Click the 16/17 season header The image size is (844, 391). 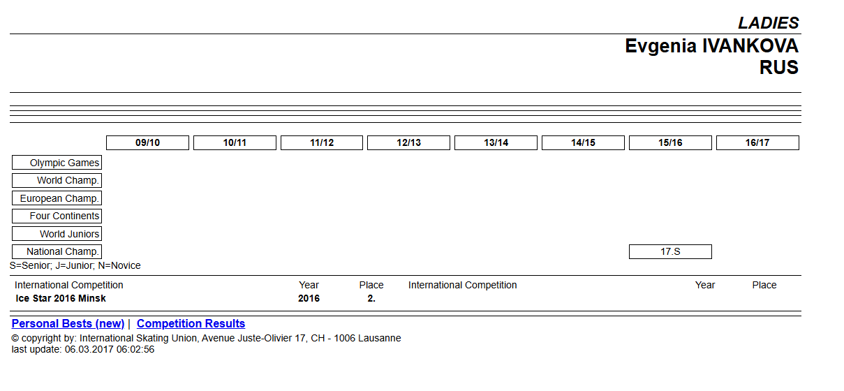point(757,143)
